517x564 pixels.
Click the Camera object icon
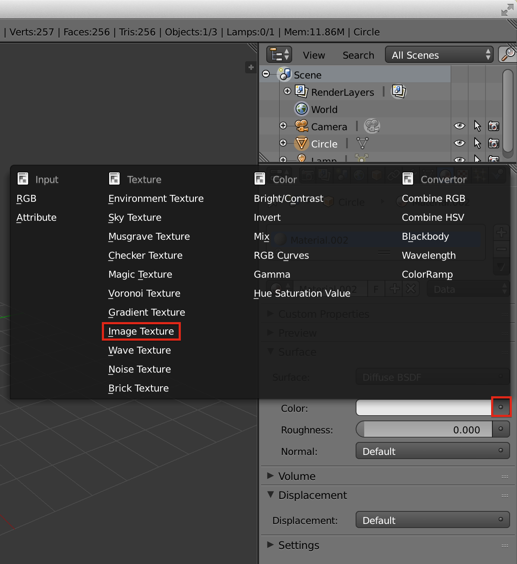302,126
